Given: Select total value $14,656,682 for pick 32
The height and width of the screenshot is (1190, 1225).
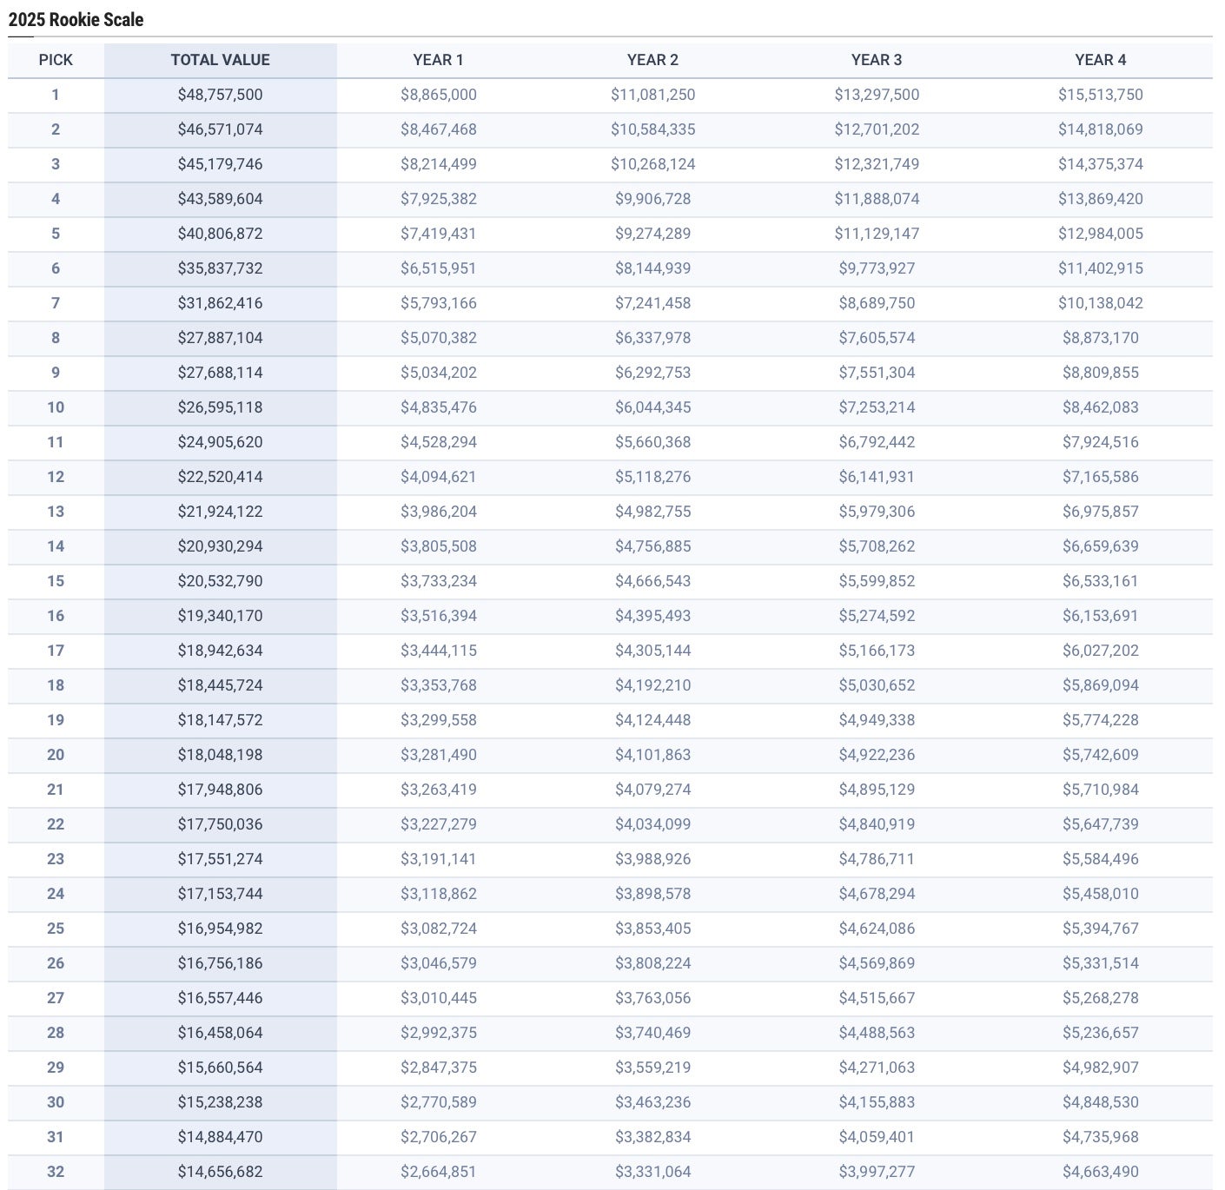Looking at the screenshot, I should point(220,1172).
